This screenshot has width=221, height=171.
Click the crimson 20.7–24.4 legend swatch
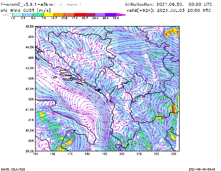pos(90,15)
